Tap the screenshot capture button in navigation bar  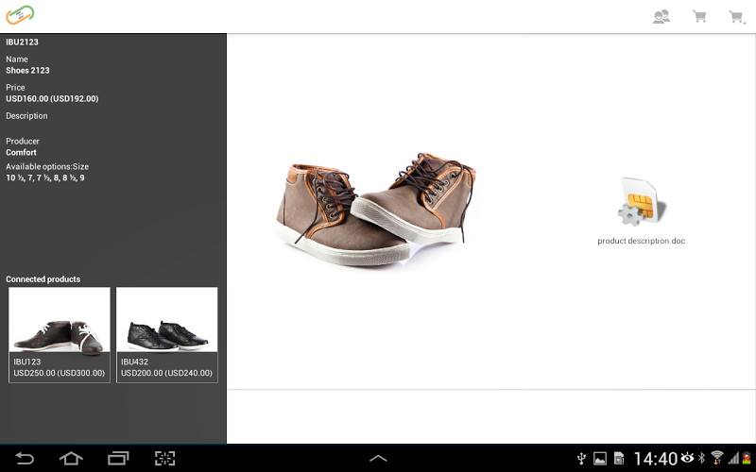[164, 458]
